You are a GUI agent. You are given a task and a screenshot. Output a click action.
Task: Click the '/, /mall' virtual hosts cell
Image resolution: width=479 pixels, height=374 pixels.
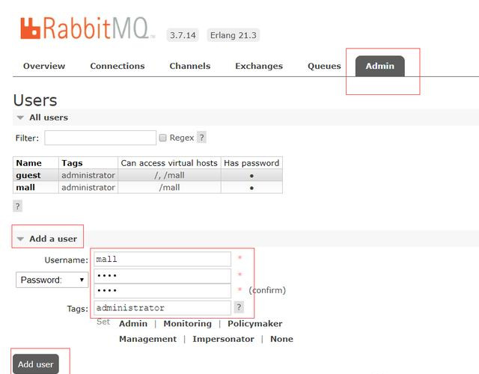coord(169,175)
